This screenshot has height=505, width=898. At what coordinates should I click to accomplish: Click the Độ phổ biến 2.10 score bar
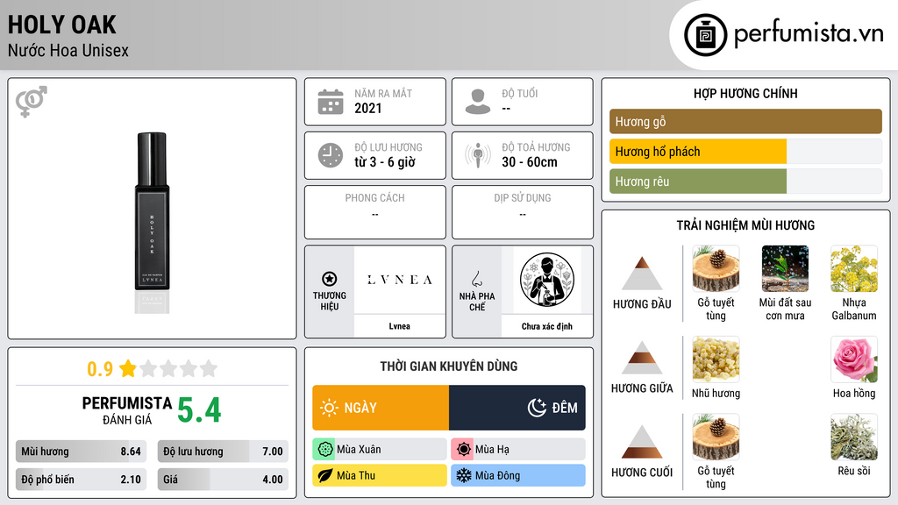point(82,480)
